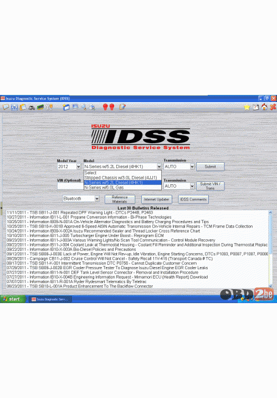Select bulletin 'Propane Conversion Information'
The width and height of the screenshot is (277, 398).
coord(89,217)
